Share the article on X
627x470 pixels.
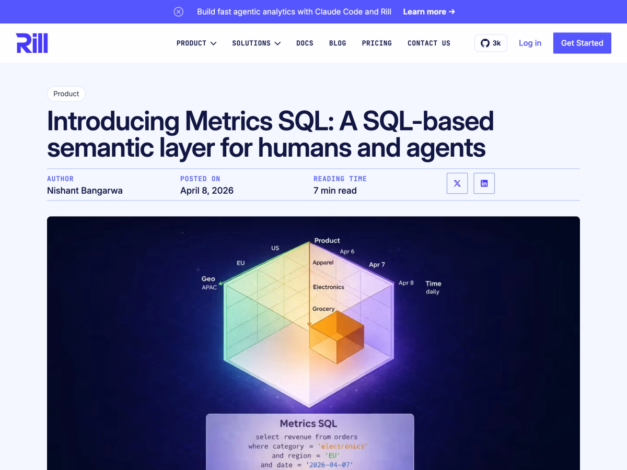click(457, 183)
